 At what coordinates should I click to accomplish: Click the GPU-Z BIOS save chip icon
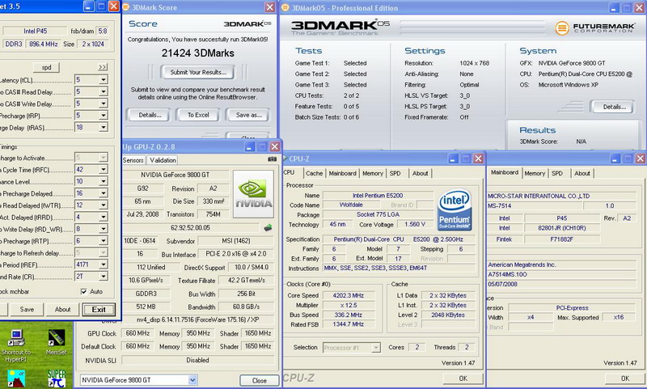coord(269,227)
